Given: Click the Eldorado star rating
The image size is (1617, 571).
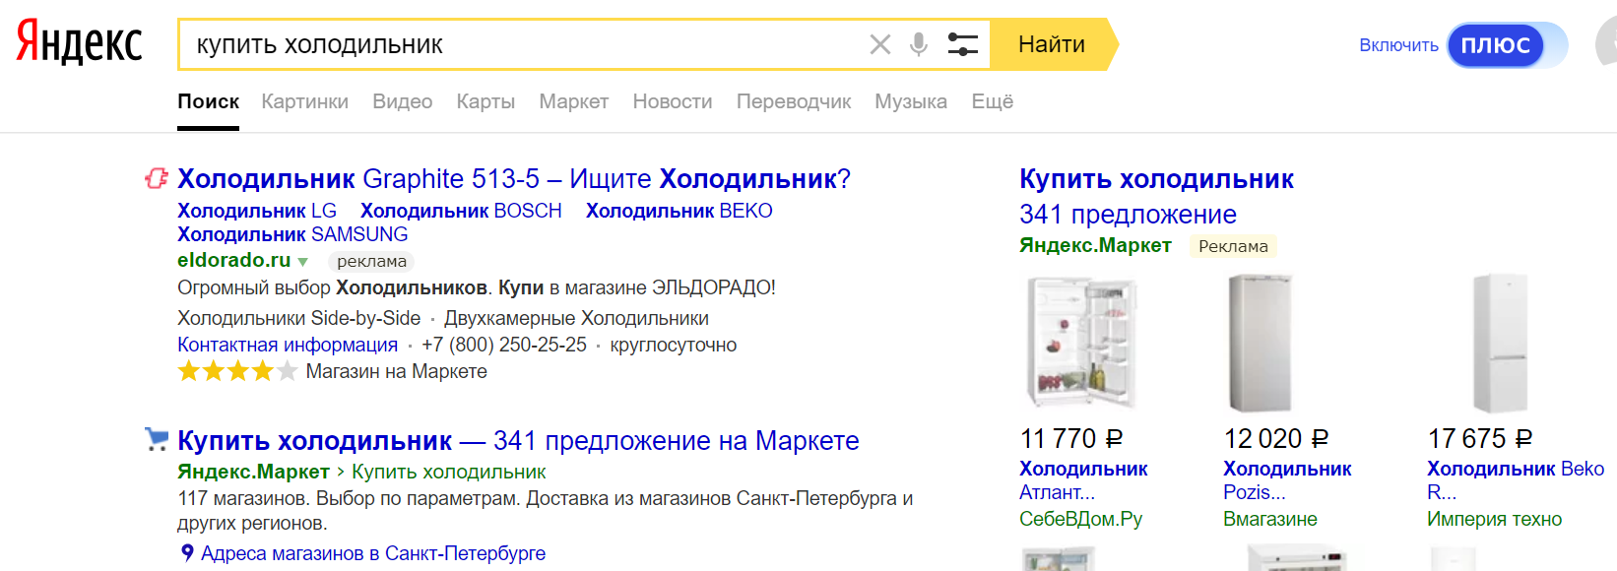Looking at the screenshot, I should click(237, 371).
